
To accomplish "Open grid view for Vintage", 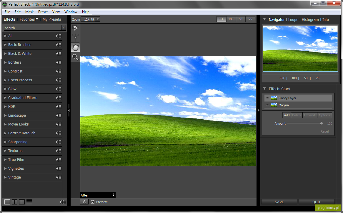I will coord(59,177).
